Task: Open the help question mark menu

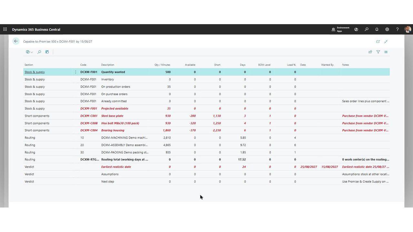Action: pyautogui.click(x=398, y=29)
